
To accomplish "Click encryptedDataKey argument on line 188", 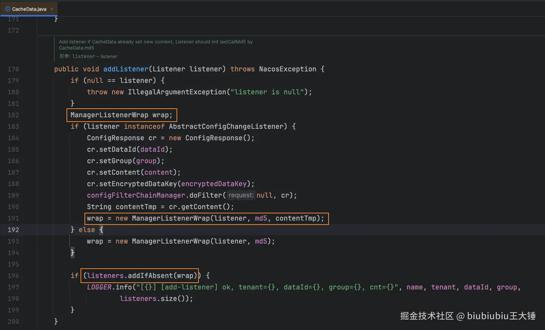I will (214, 184).
